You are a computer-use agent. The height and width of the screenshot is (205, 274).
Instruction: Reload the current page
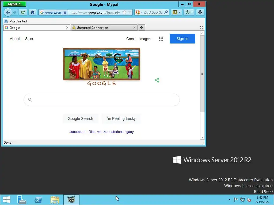pos(23,12)
